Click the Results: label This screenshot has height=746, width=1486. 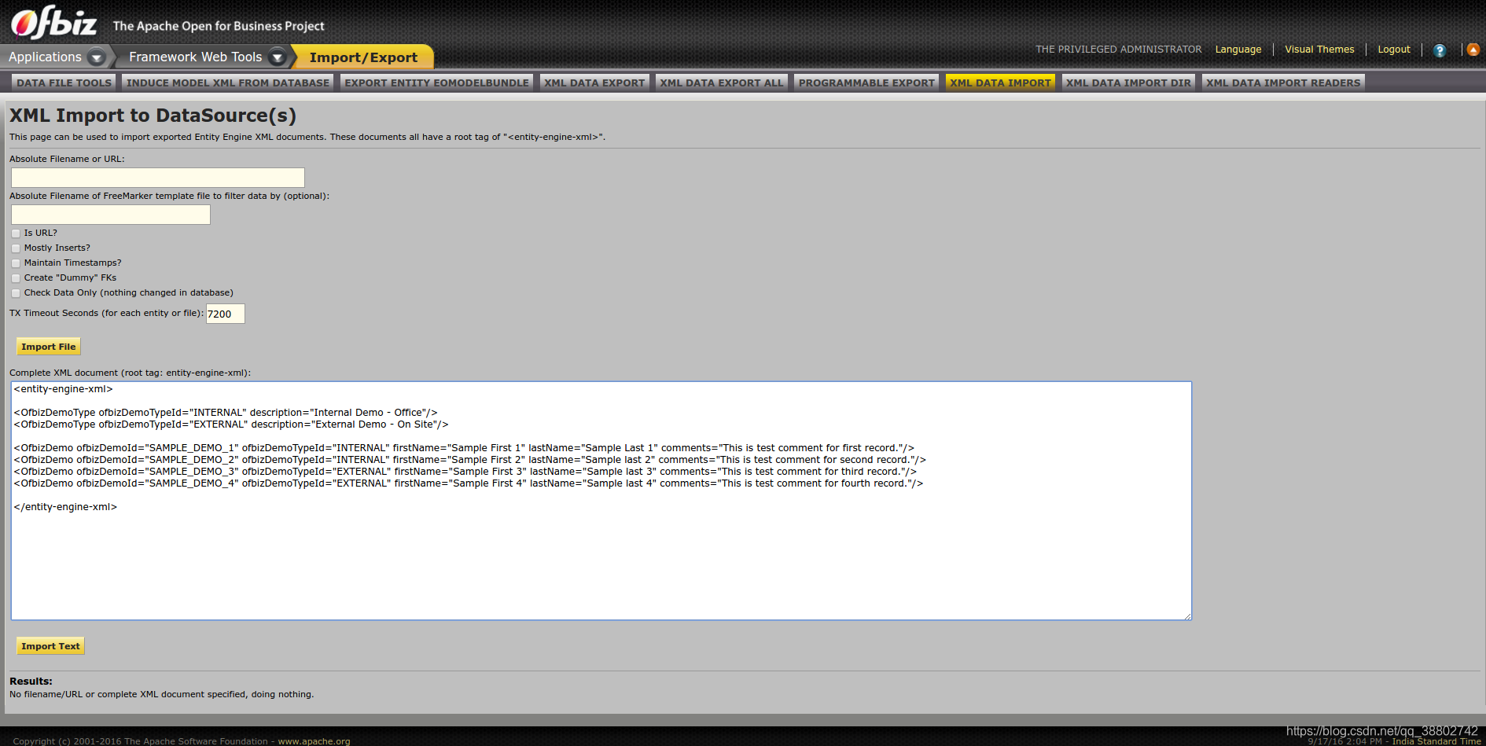tap(31, 682)
